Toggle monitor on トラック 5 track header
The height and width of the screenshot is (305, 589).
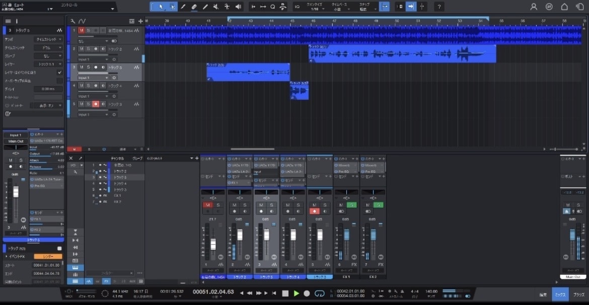[103, 67]
